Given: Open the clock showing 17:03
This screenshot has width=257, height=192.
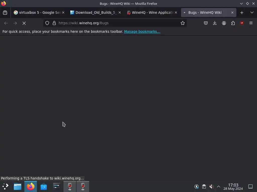Looking at the screenshot, I should tap(233, 186).
